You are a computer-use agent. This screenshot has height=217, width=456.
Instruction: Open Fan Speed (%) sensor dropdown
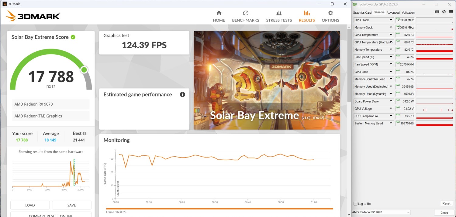[x=391, y=57]
